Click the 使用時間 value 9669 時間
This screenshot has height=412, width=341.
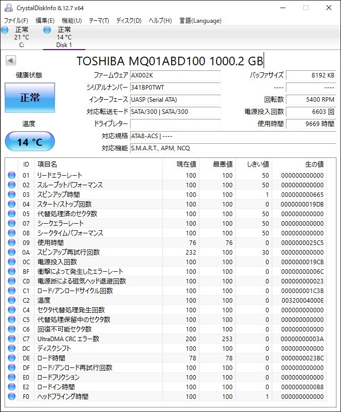tap(311, 124)
